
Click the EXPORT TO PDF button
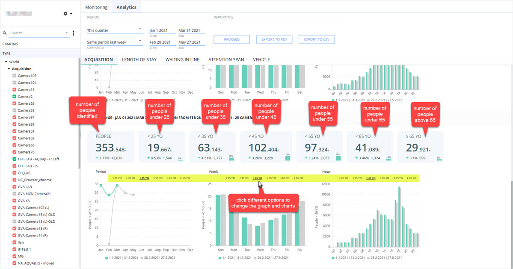[274, 39]
